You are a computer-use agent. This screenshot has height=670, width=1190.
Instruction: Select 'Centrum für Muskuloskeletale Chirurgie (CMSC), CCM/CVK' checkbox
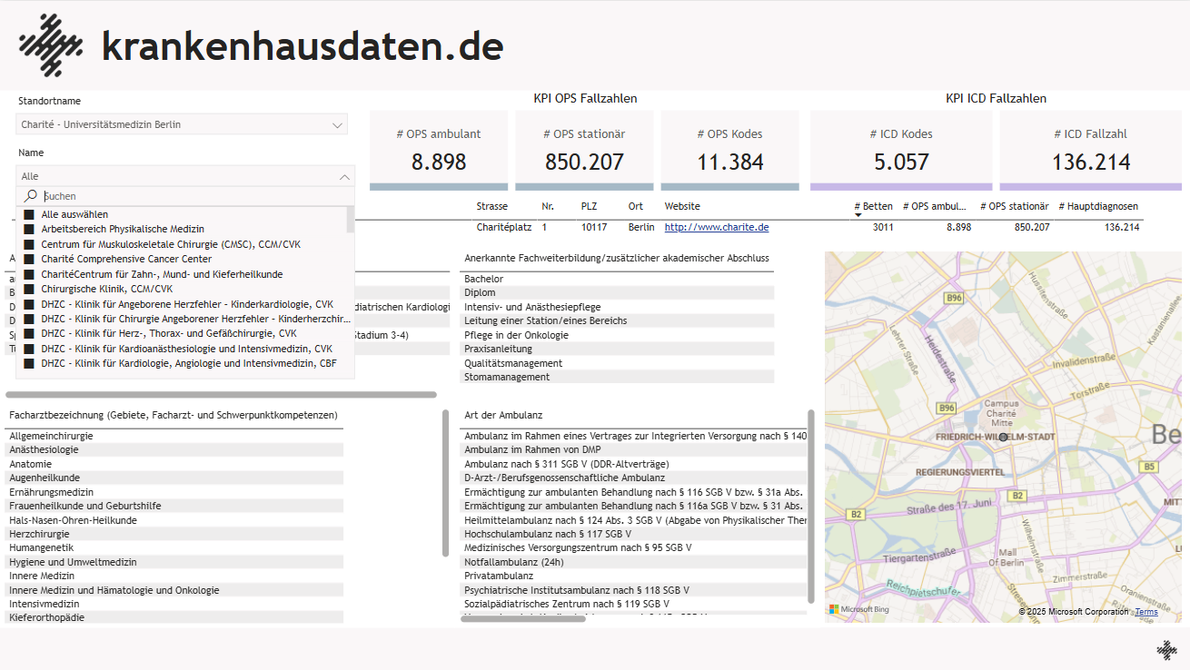pos(29,245)
